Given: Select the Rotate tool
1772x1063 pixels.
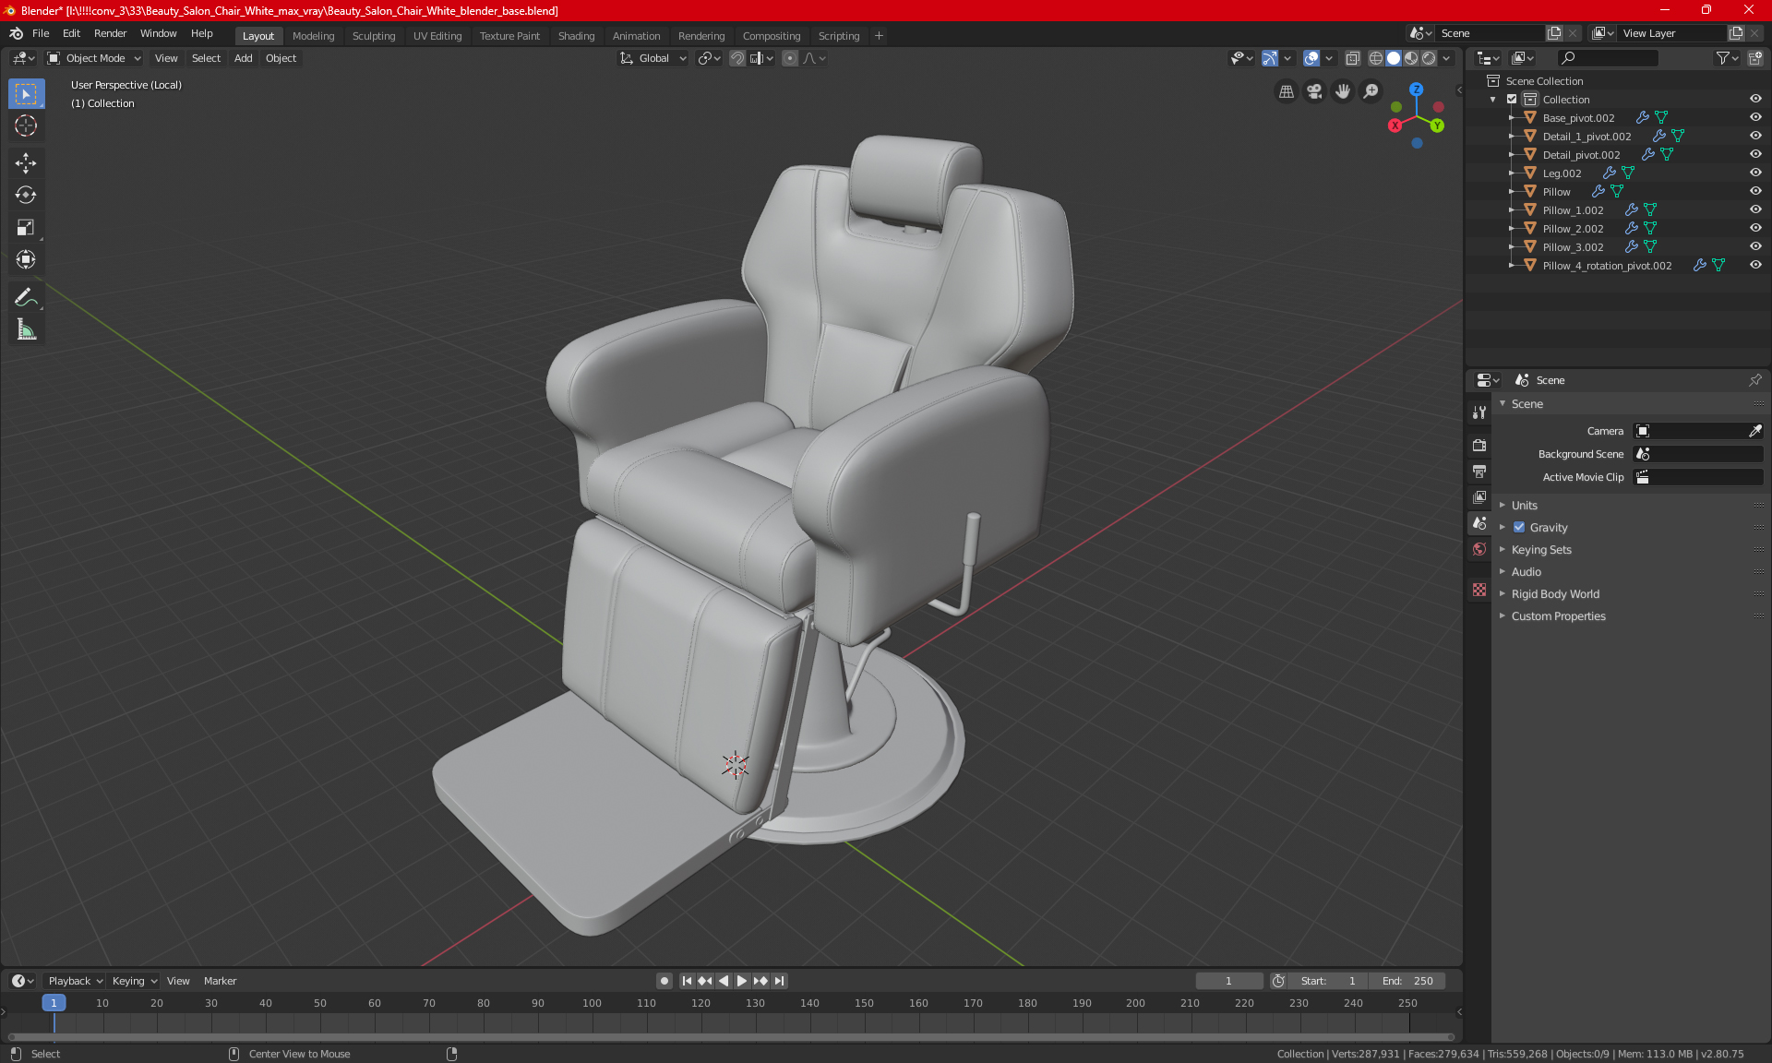Looking at the screenshot, I should 26,196.
